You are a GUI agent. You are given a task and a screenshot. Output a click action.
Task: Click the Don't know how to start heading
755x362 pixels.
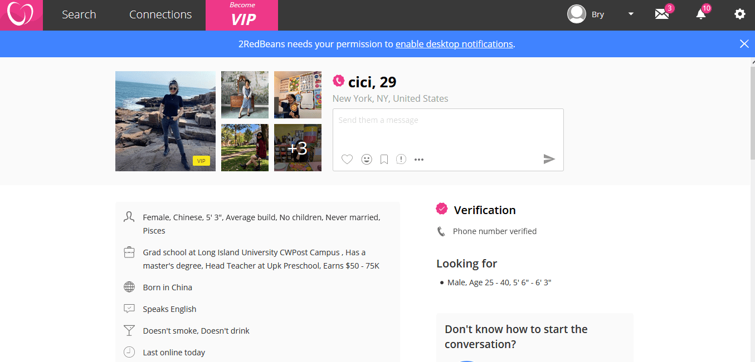point(516,336)
